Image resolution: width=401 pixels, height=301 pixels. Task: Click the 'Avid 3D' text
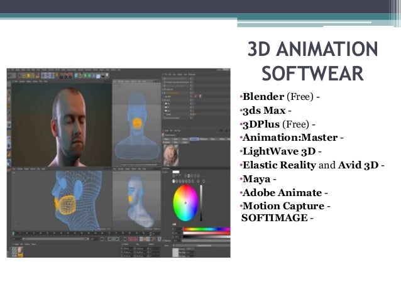click(358, 165)
